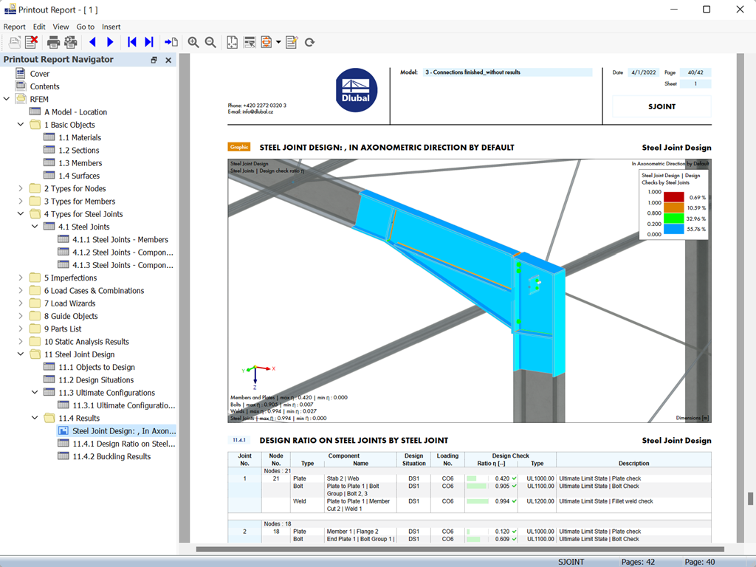This screenshot has height=567, width=756.
Task: Click the Graphic label on the Steel Joint Design header
Action: point(238,147)
